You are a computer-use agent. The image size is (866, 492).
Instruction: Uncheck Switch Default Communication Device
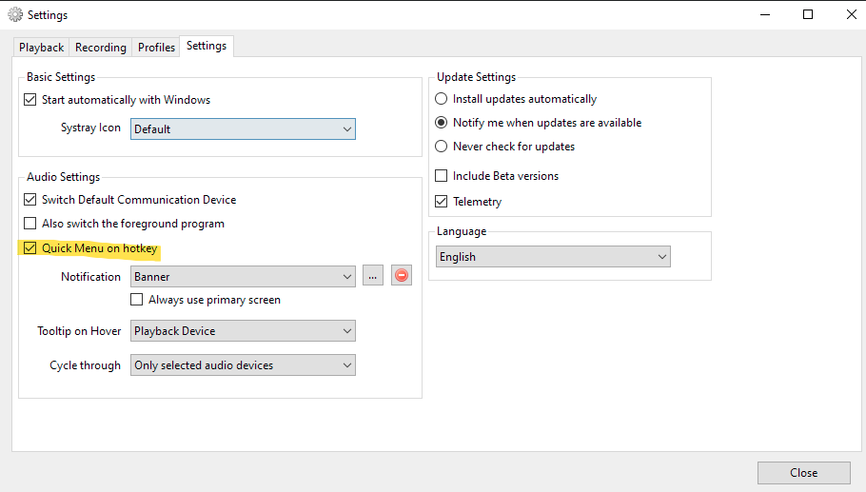click(x=30, y=199)
